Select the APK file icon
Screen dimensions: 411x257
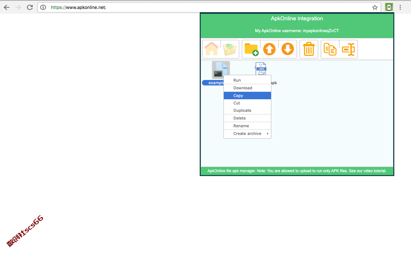tap(261, 69)
